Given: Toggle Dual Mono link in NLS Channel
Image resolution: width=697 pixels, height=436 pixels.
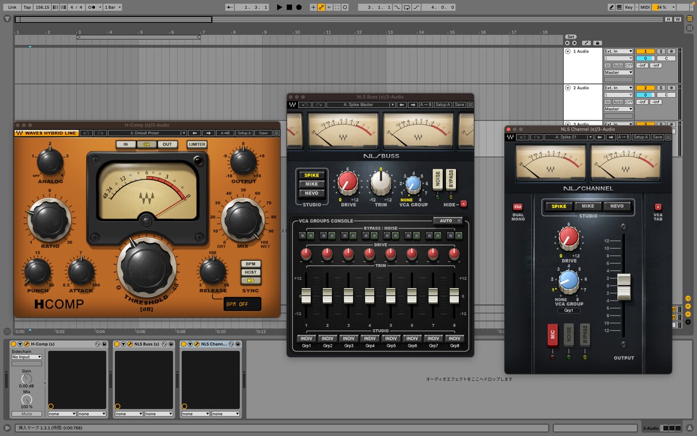Looking at the screenshot, I should point(518,207).
